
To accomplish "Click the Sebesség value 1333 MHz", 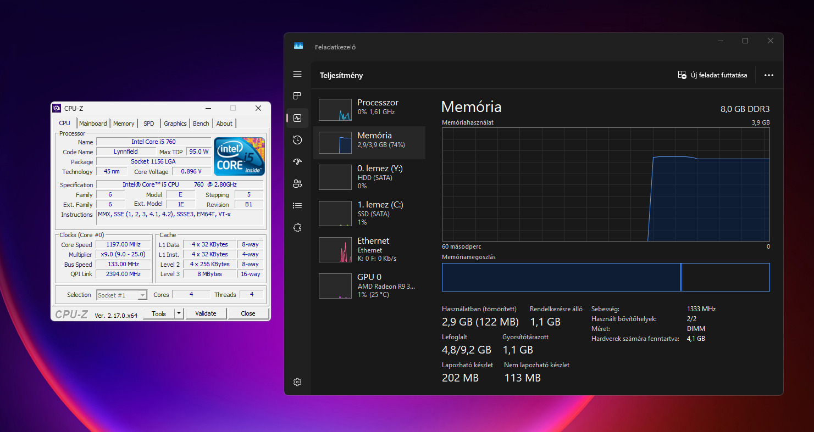I will (701, 309).
